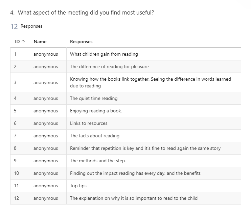The width and height of the screenshot is (251, 217).
Task: Click the ID sort arrow icon
Action: coord(23,42)
